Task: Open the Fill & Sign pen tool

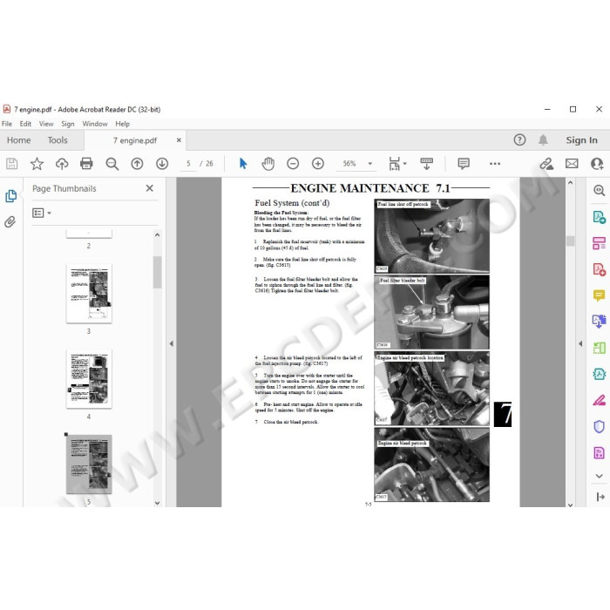Action: click(599, 400)
